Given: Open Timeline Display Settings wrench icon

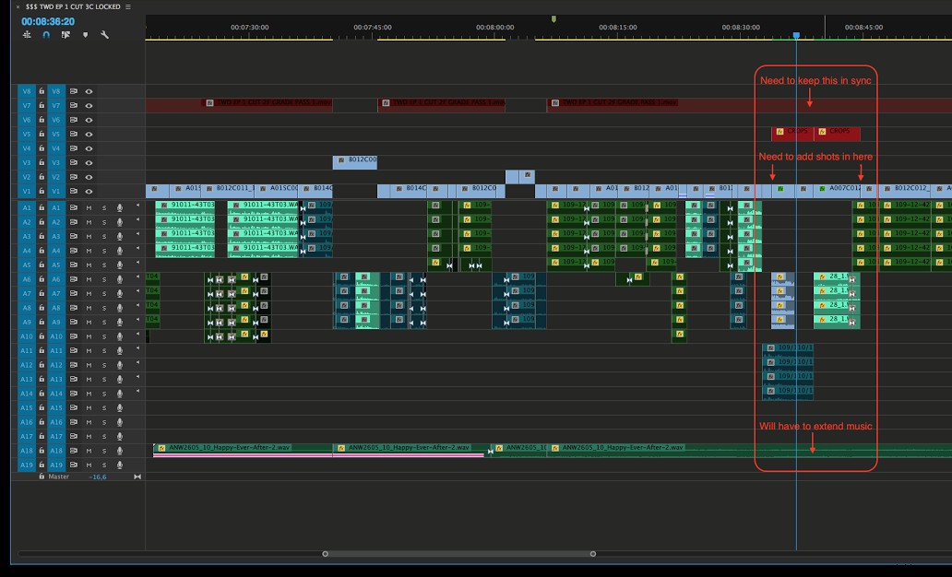Looking at the screenshot, I should click(x=104, y=37).
